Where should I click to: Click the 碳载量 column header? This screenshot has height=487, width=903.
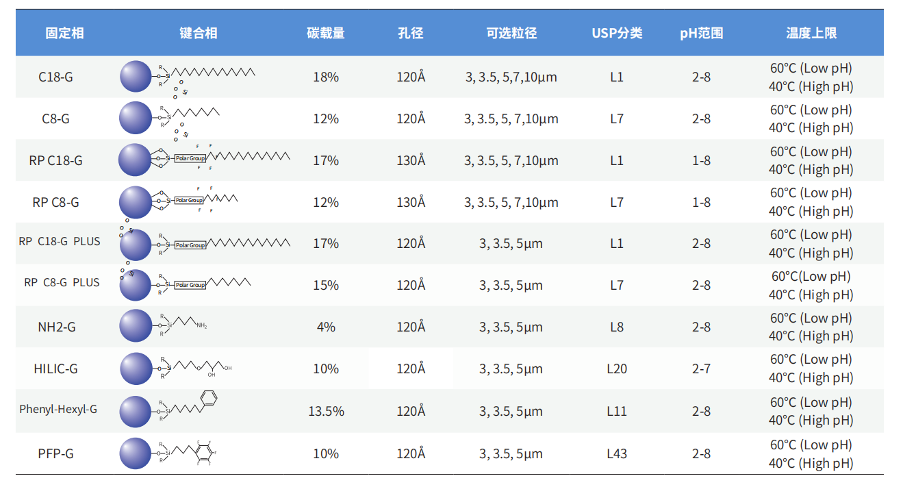tap(326, 33)
